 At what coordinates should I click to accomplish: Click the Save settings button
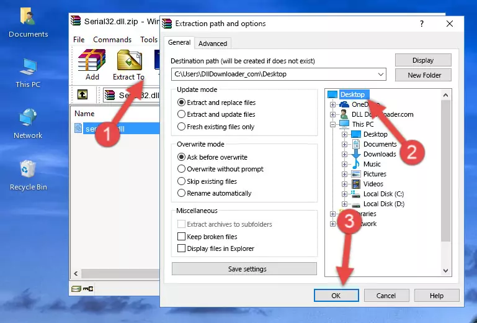tap(244, 269)
